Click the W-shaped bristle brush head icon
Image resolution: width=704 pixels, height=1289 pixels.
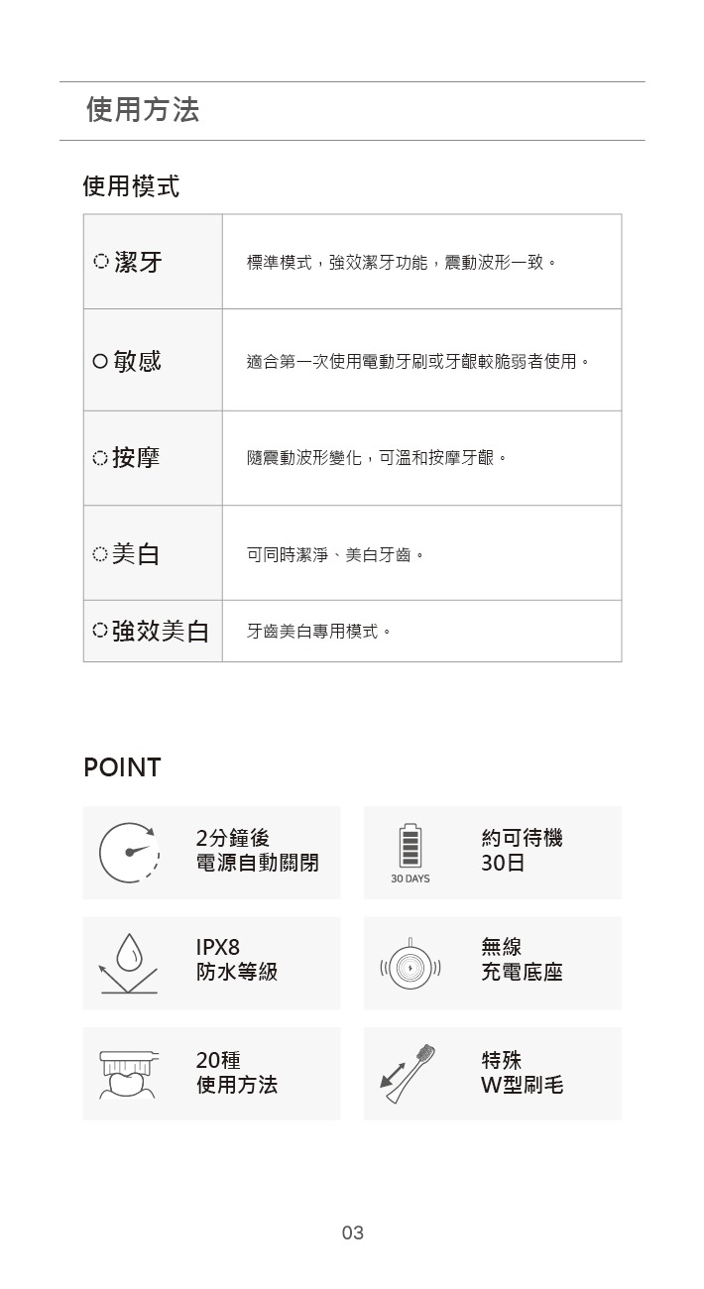(x=410, y=1074)
